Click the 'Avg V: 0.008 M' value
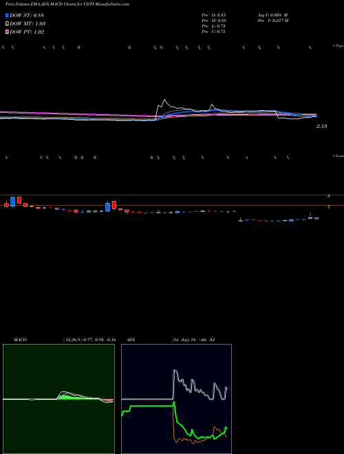This screenshot has width=344, height=454. (x=272, y=15)
